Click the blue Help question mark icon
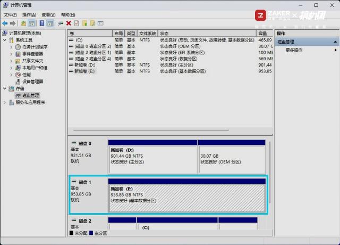The width and height of the screenshot is (340, 245). (42, 23)
